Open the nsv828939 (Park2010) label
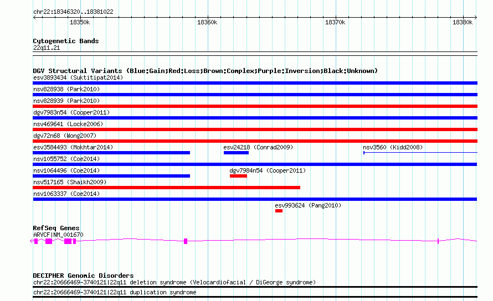493x301 pixels. click(66, 101)
